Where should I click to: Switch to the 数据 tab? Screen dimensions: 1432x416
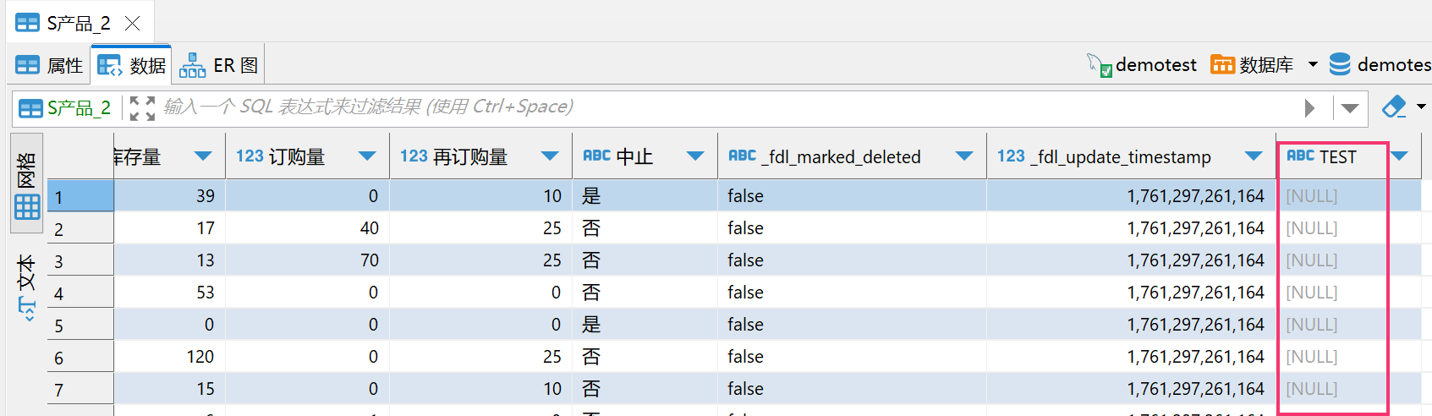point(131,65)
